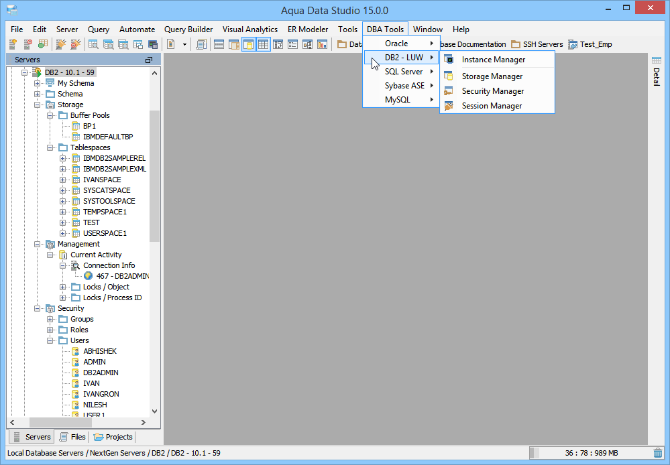Image resolution: width=670 pixels, height=465 pixels.
Task: Click the Detail panel grid icon
Action: [657, 60]
